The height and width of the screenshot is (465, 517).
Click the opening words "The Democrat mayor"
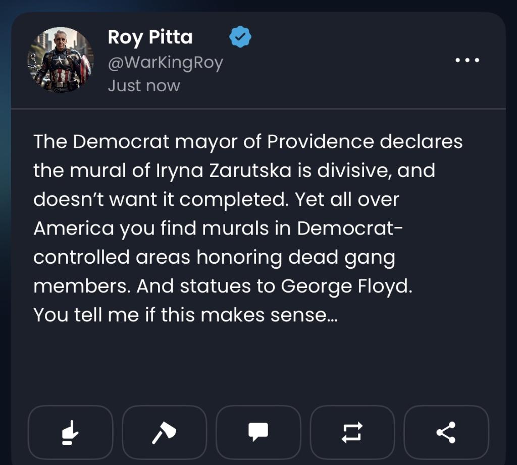click(x=101, y=142)
